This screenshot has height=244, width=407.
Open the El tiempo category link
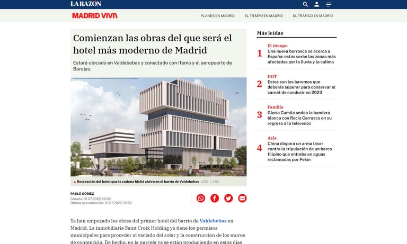[x=278, y=46]
